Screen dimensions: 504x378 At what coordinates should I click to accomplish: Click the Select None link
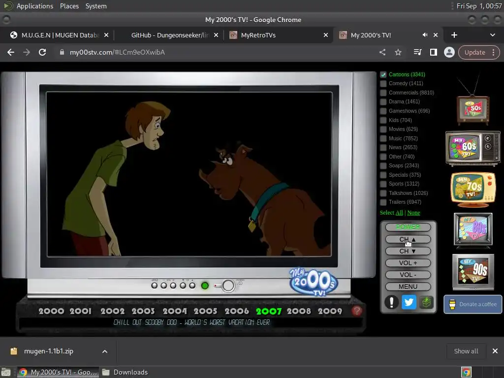[413, 213]
